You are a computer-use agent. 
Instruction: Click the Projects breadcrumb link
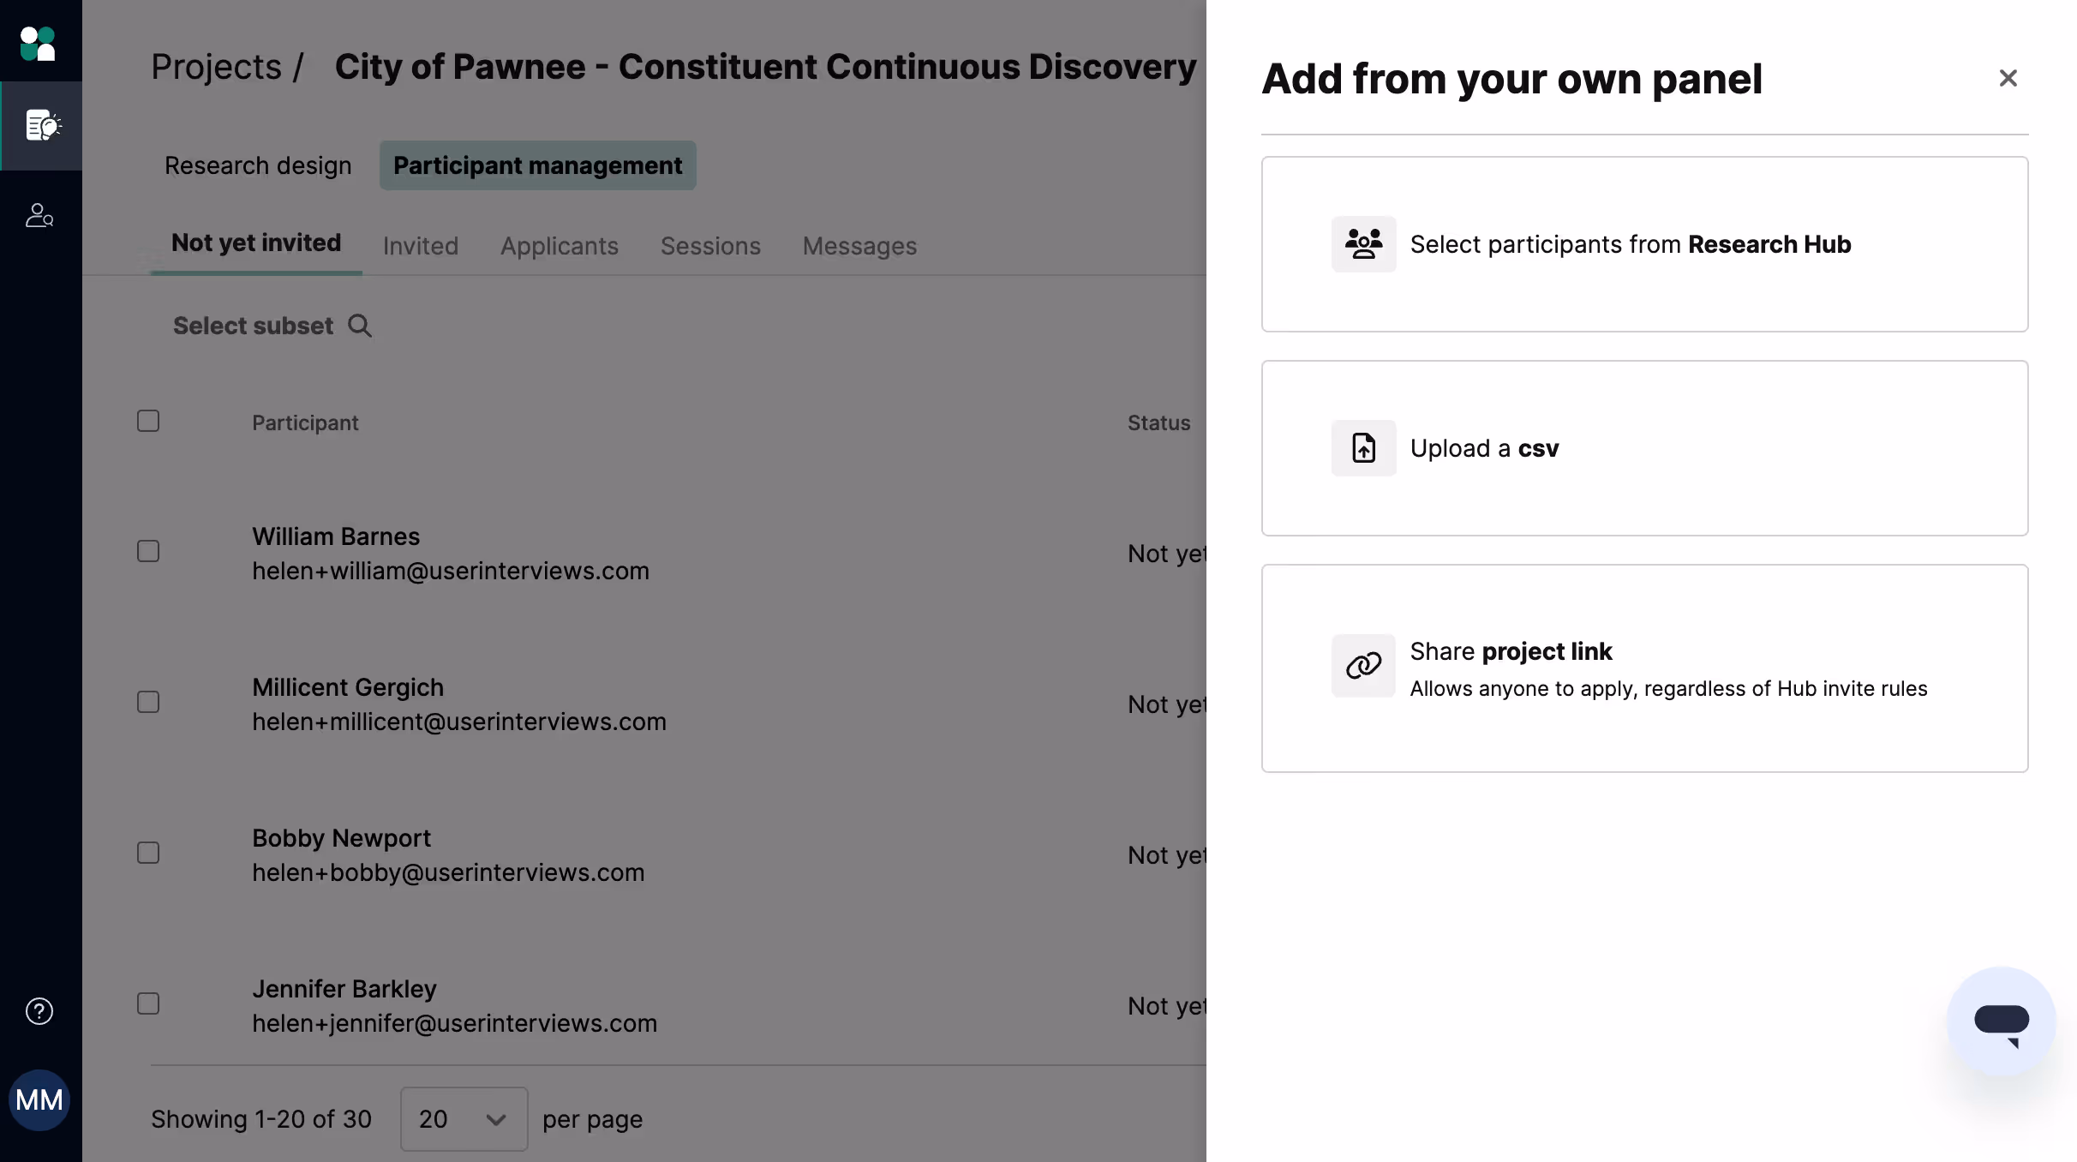pos(216,67)
